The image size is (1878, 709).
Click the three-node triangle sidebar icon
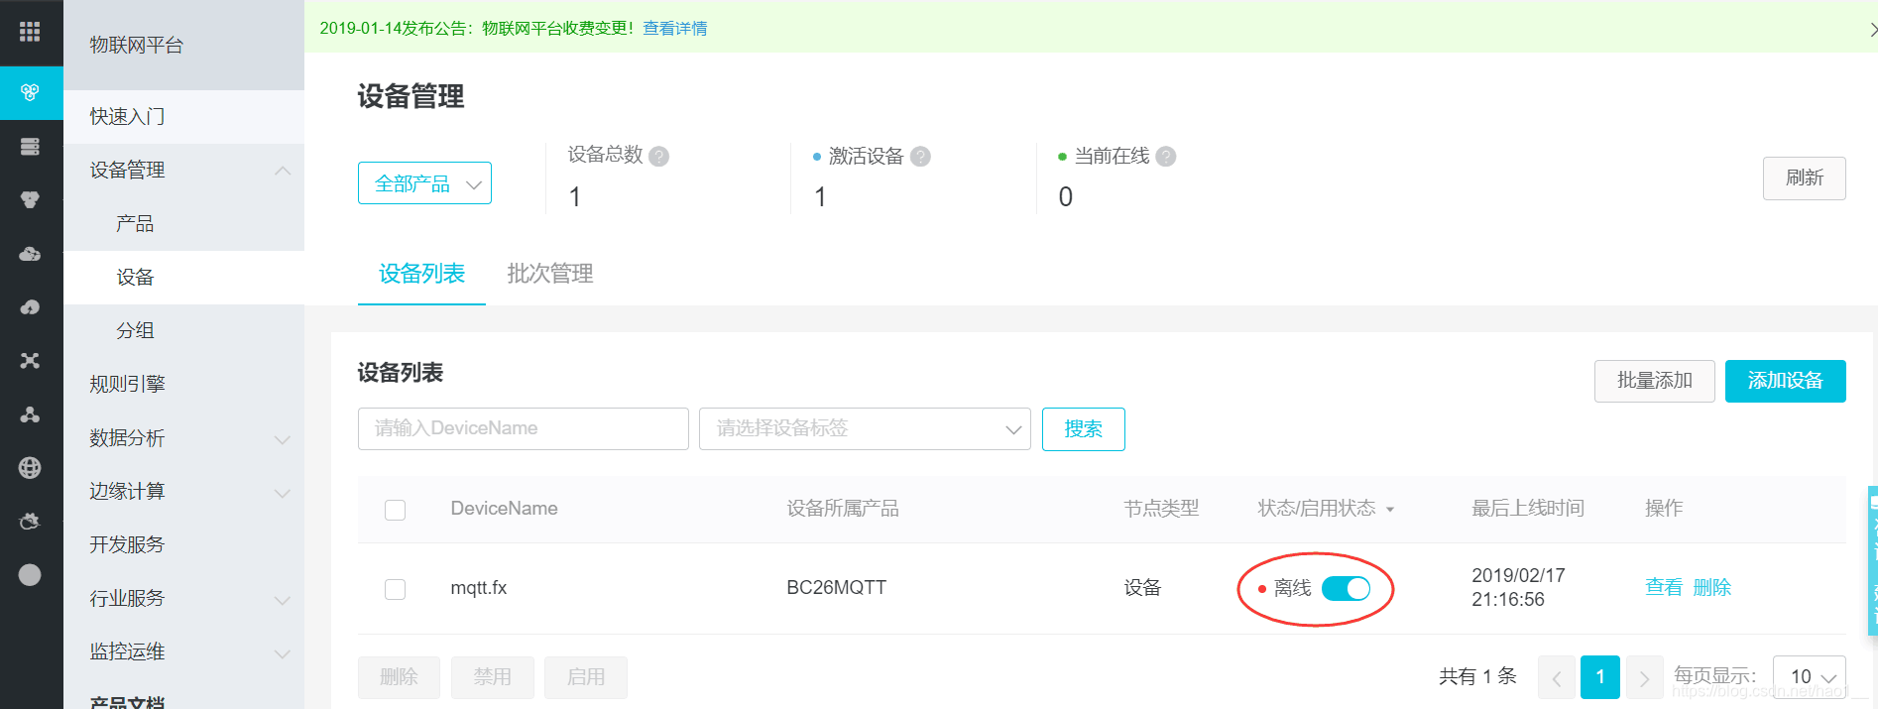30,414
